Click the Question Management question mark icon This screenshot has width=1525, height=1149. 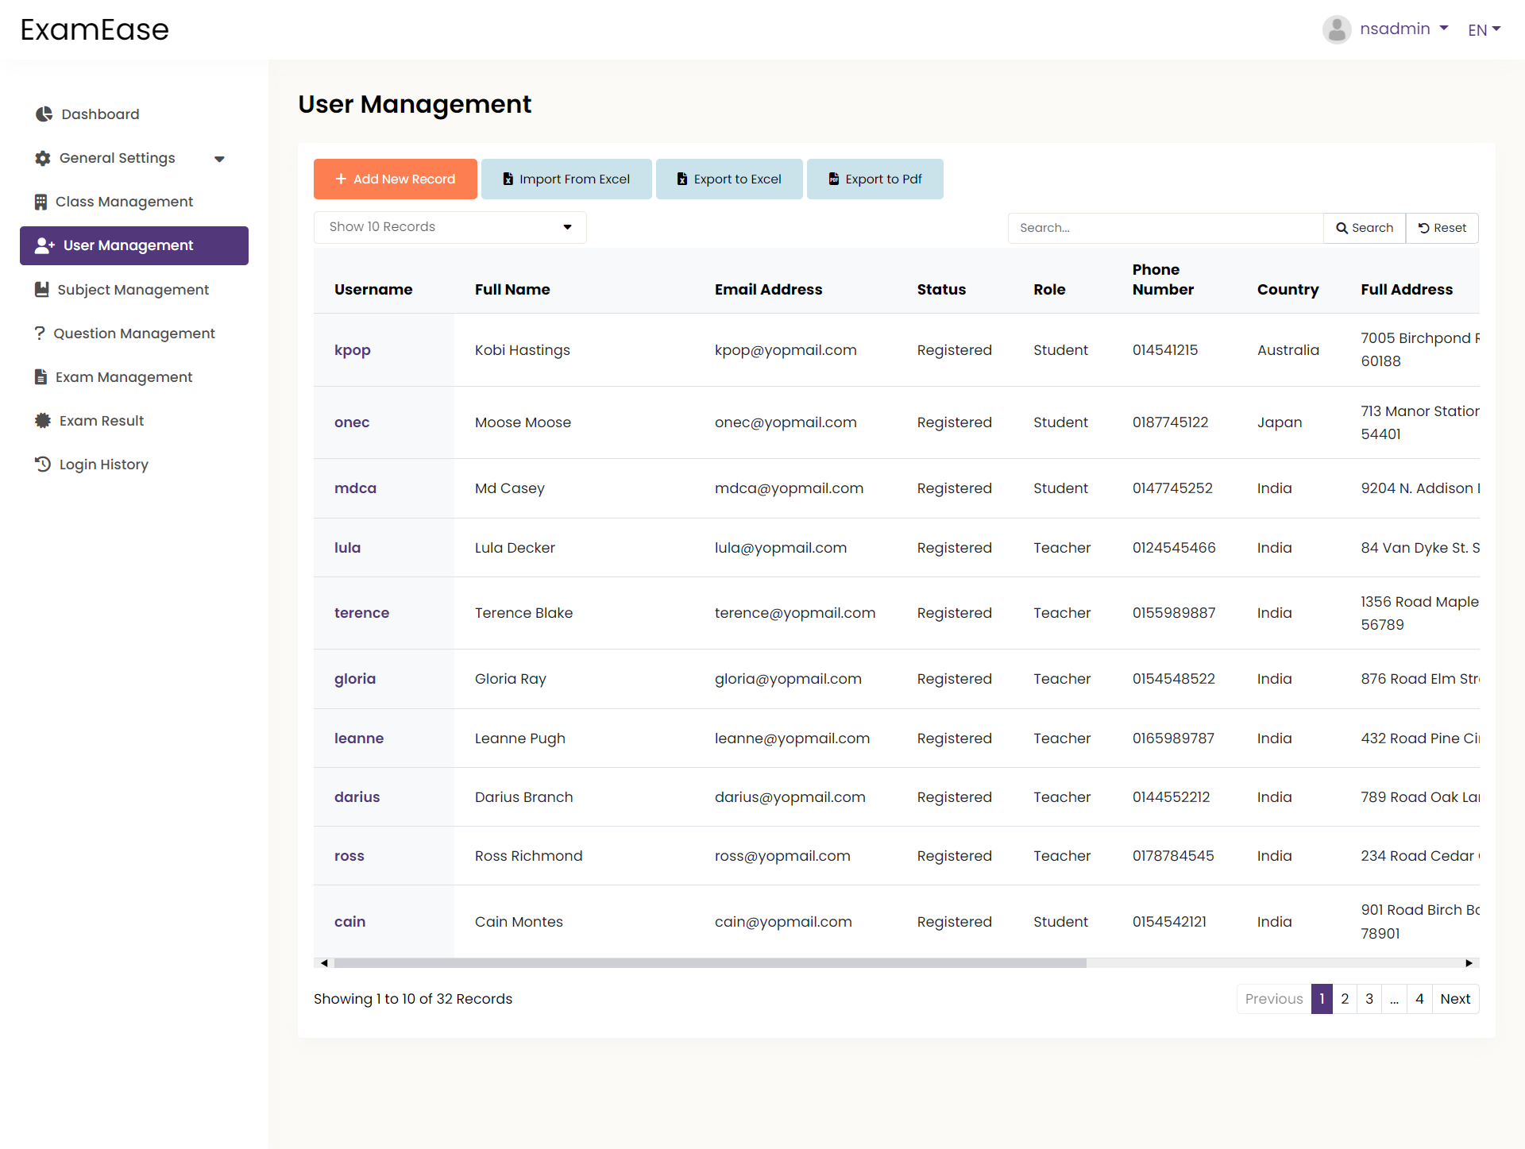(40, 334)
